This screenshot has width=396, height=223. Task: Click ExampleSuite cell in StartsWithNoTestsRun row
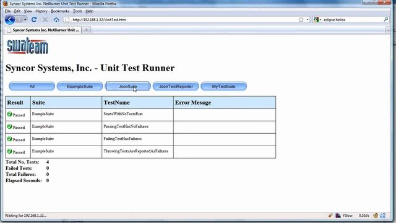coord(66,115)
